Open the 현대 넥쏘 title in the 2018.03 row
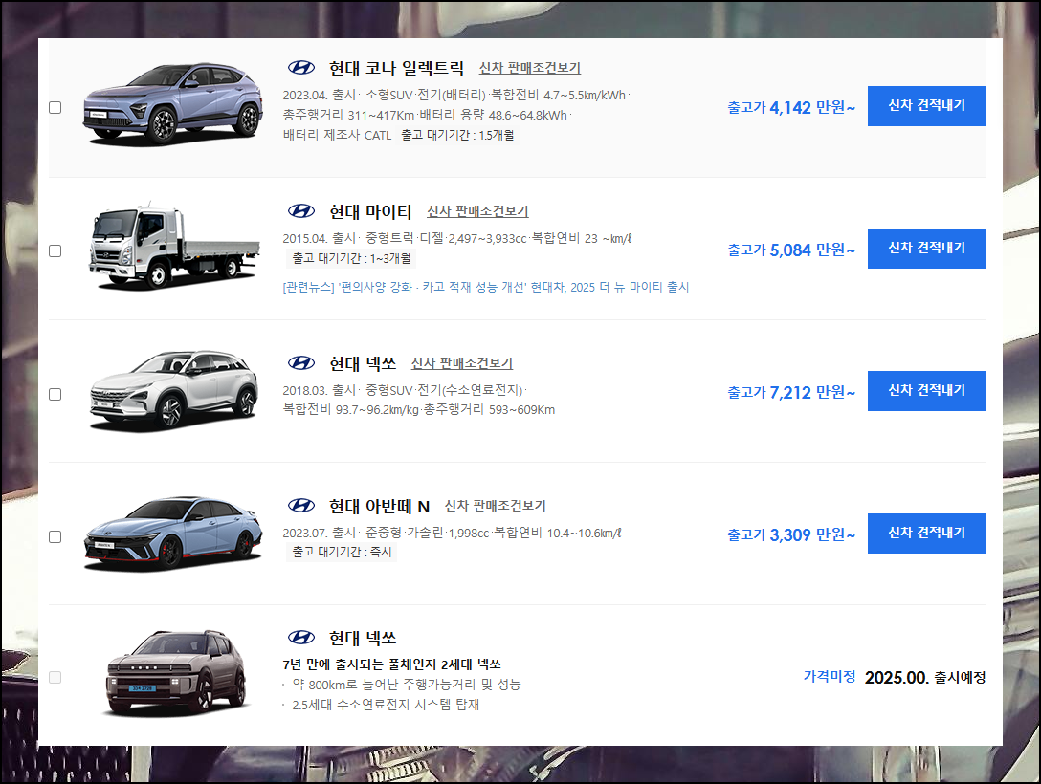Screen dimensions: 1041x784 pyautogui.click(x=363, y=363)
